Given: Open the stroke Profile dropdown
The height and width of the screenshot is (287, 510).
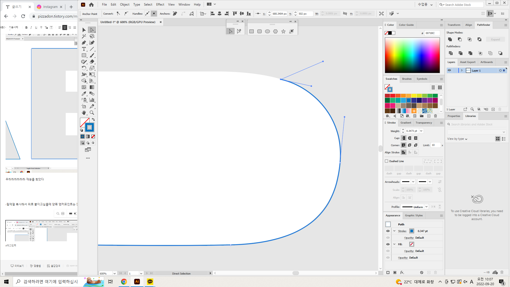Looking at the screenshot, I should coord(426,207).
